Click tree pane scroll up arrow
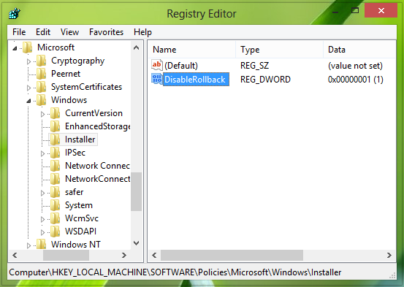Screen dimensions: 404x287 coord(137,48)
